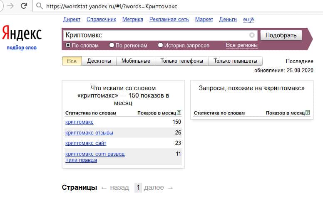
Task: Open the "криптомакс отзывы" query link
Action: [89, 133]
